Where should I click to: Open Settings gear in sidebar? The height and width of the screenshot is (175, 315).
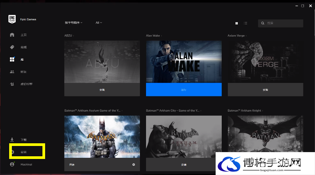[x=13, y=152]
